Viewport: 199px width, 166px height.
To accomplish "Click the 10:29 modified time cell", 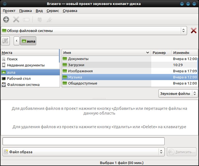I will [x=178, y=65].
